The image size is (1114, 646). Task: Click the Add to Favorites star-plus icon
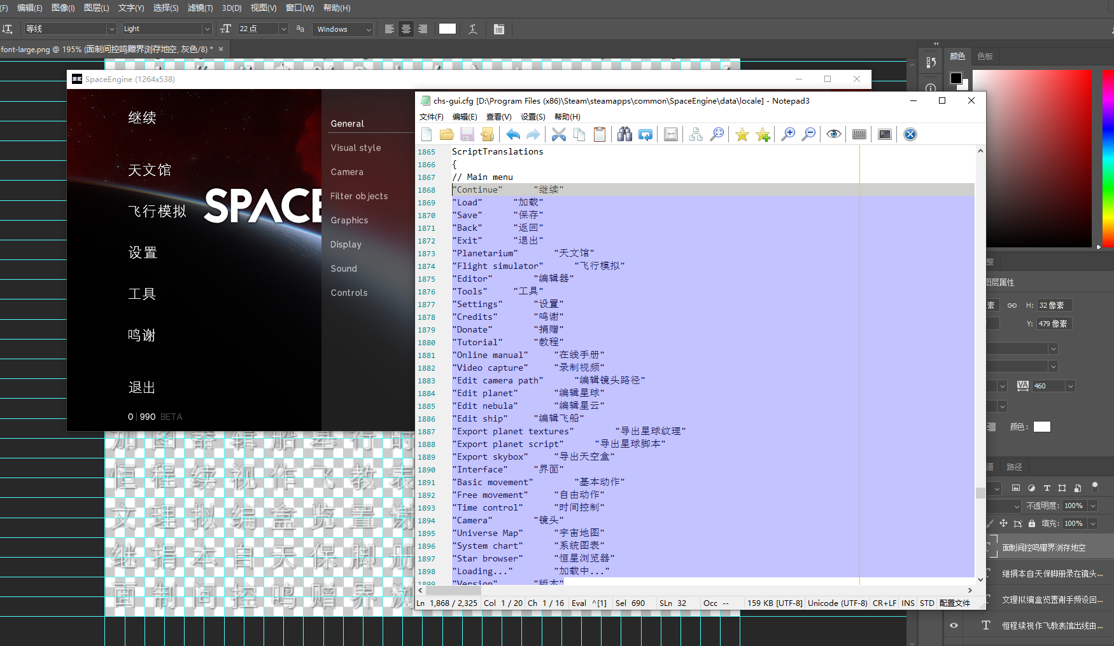(x=763, y=134)
